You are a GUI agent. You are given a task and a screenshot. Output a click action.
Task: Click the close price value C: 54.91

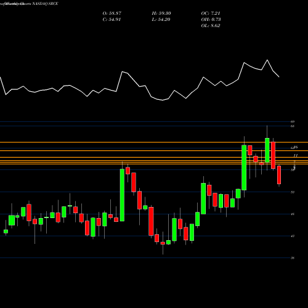(x=111, y=20)
